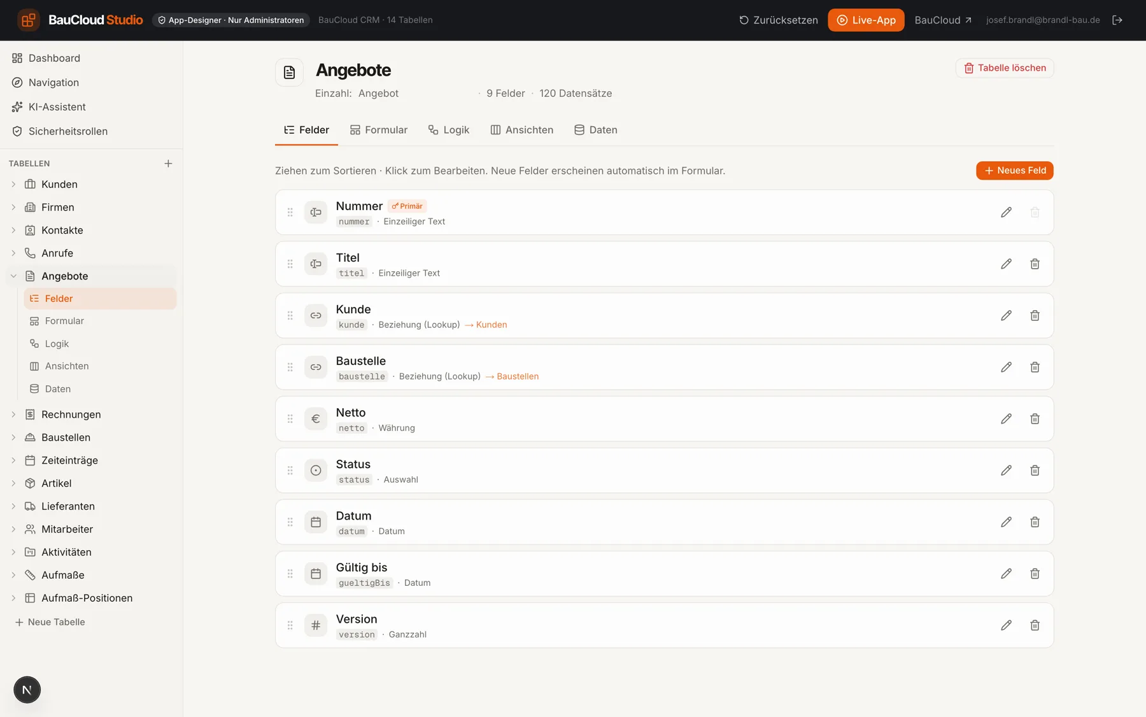Click the euro icon of Netto field
This screenshot has width=1146, height=717.
pos(316,418)
